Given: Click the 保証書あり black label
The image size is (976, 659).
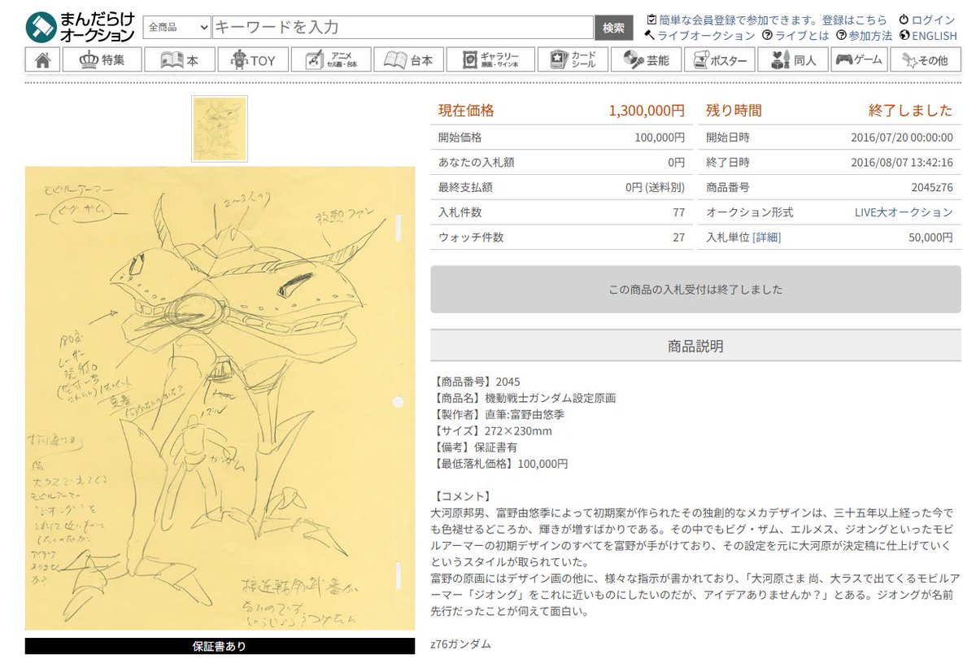Looking at the screenshot, I should [x=220, y=647].
